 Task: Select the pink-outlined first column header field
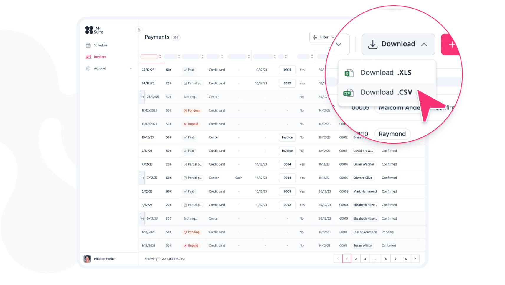click(x=149, y=57)
